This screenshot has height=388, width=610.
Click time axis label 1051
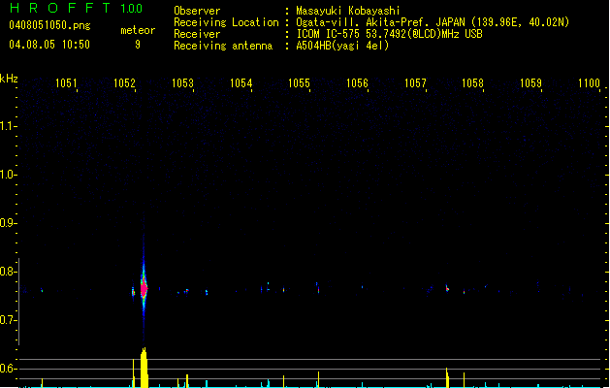(66, 82)
